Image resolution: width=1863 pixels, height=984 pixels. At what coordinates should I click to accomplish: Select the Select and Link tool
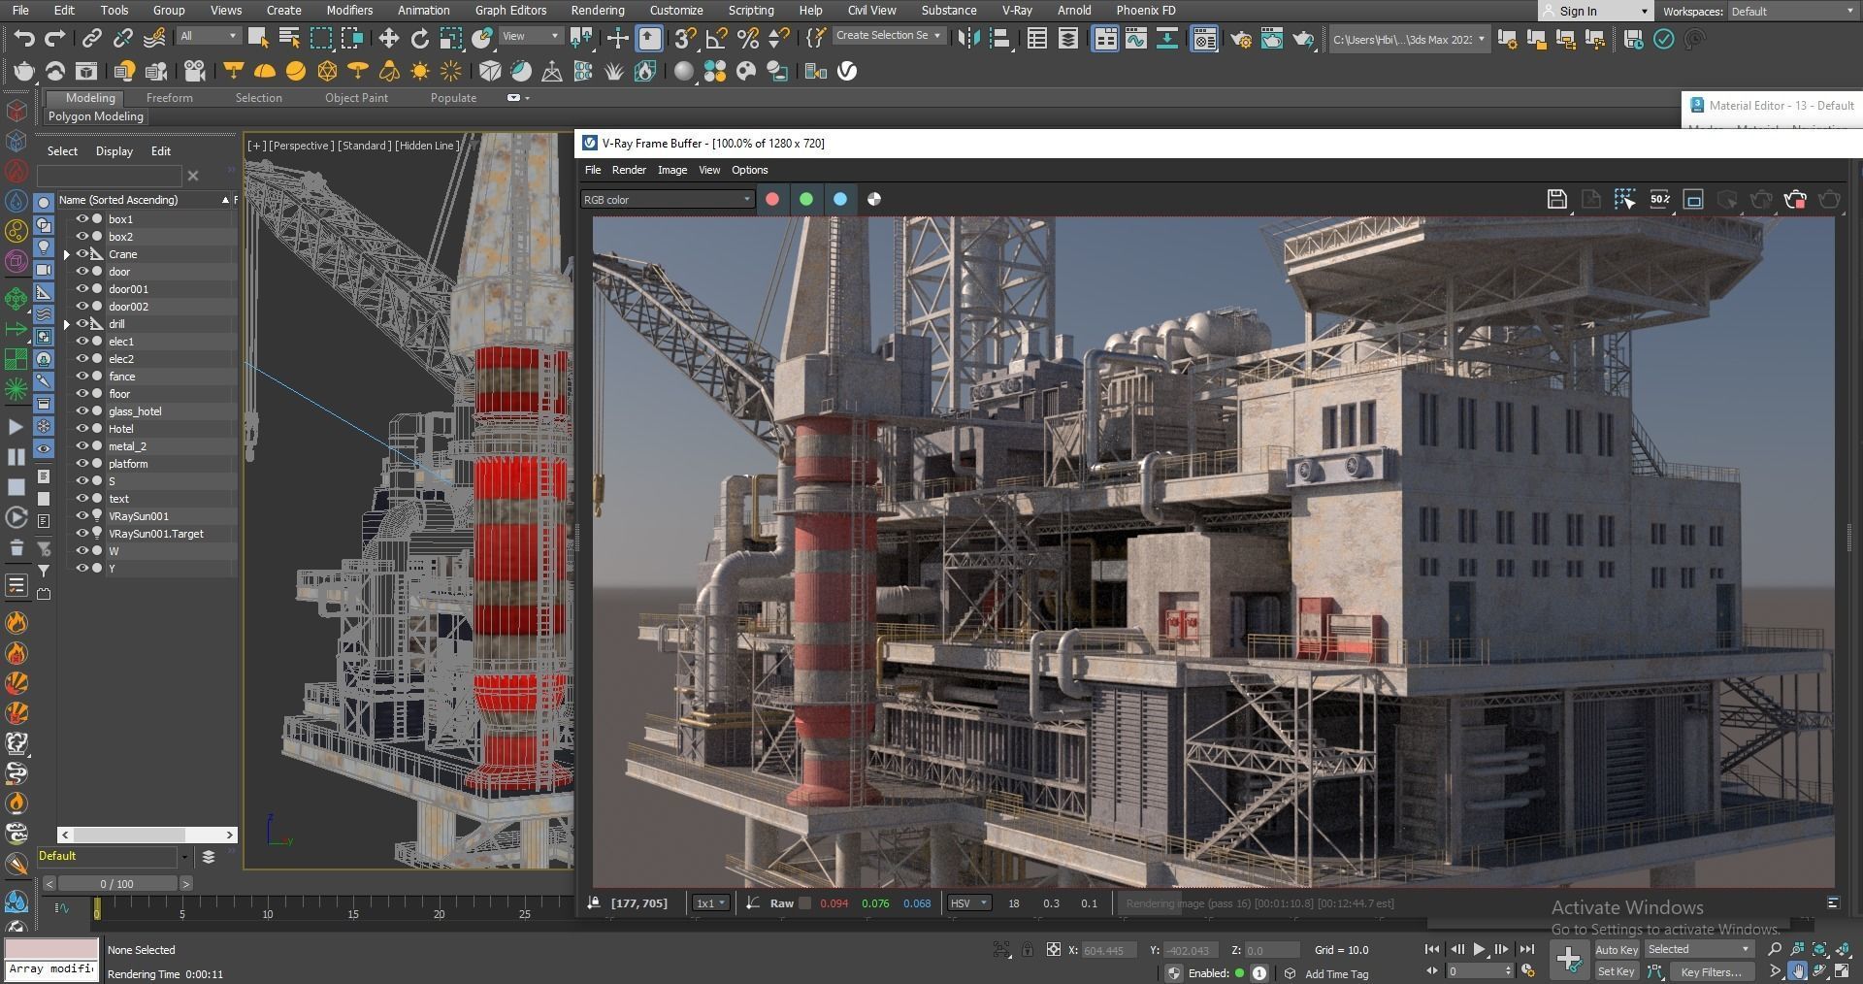[91, 39]
